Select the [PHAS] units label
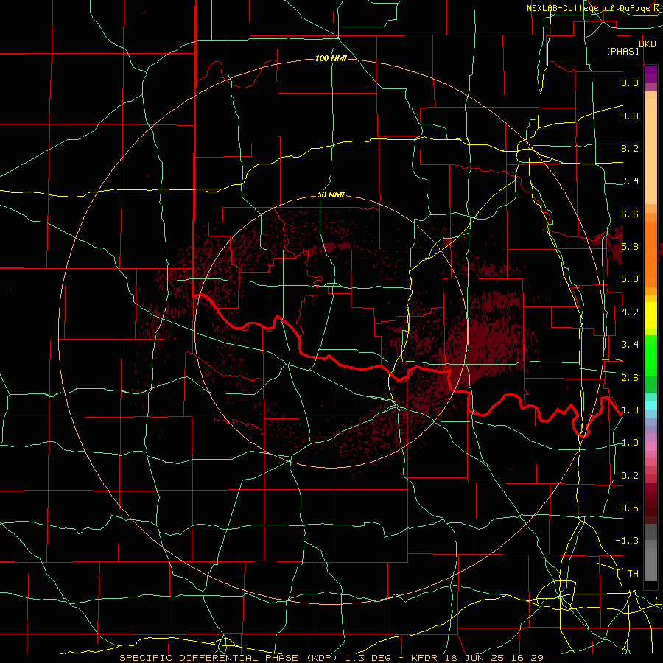This screenshot has height=663, width=663. point(622,51)
